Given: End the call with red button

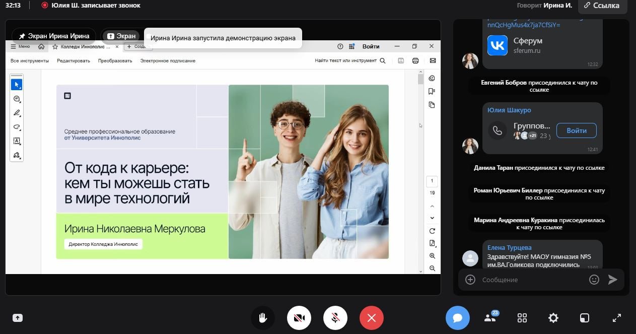Looking at the screenshot, I should [372, 318].
